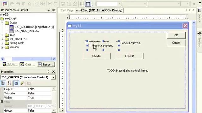This screenshot has width=202, height=113.
Task: Pin the Resource View panel
Action: (49, 10)
